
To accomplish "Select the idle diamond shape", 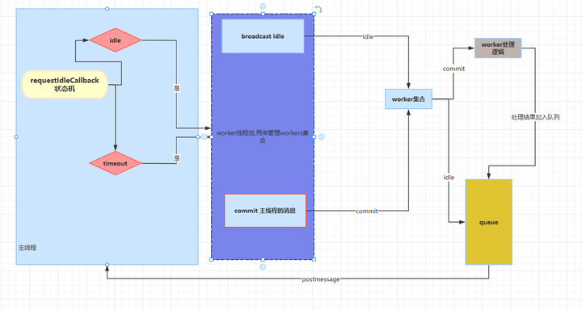I will pyautogui.click(x=116, y=40).
